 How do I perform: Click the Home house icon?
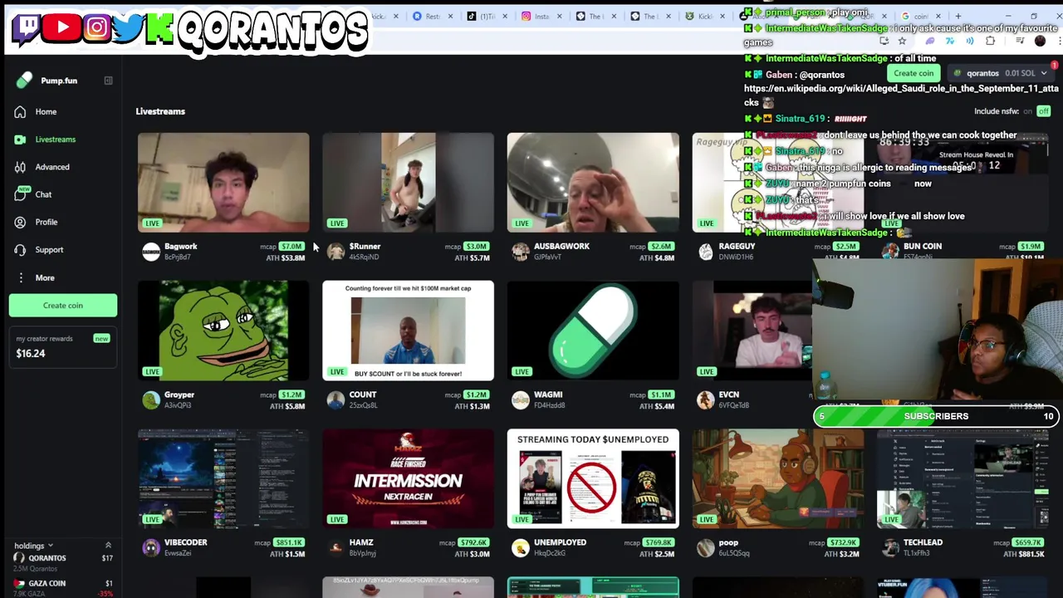[x=20, y=111]
